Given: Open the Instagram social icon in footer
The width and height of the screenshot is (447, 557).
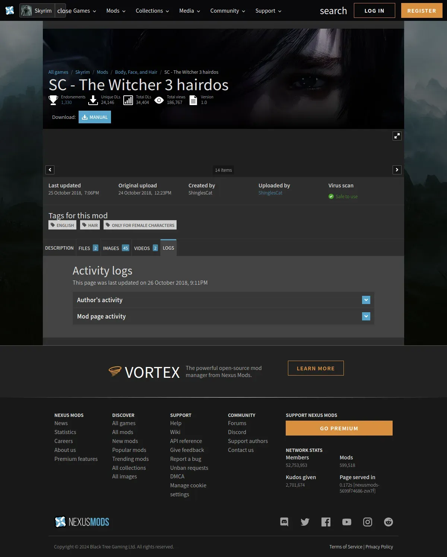Looking at the screenshot, I should (368, 522).
